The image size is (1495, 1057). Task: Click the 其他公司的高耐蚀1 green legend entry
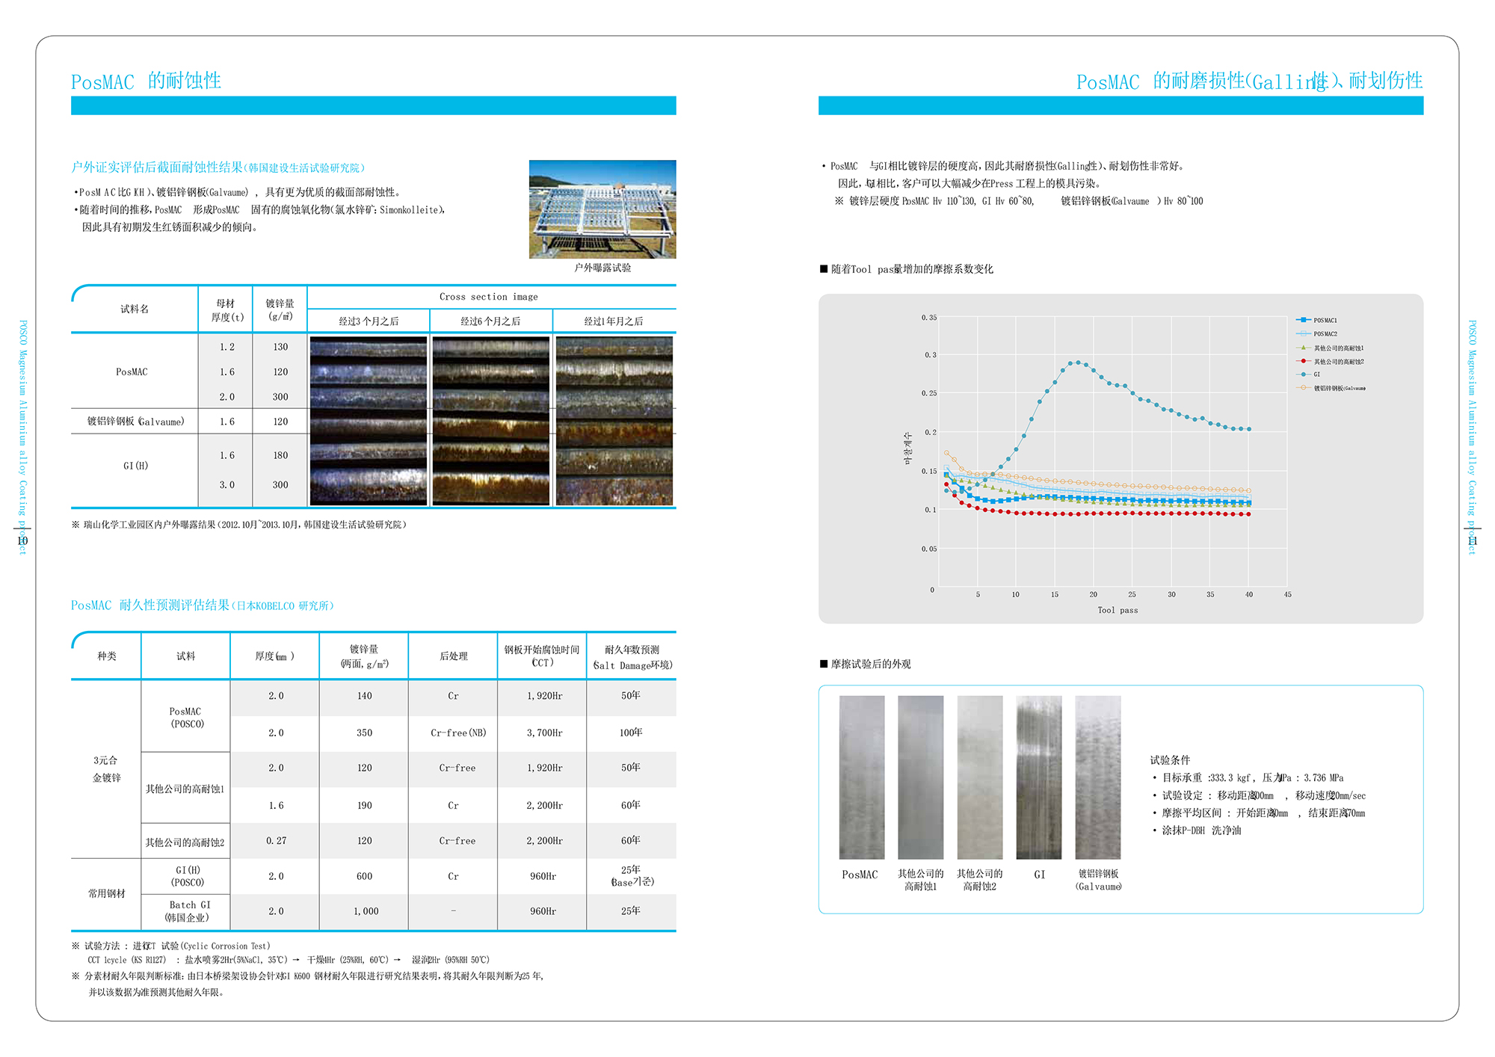(x=1330, y=348)
